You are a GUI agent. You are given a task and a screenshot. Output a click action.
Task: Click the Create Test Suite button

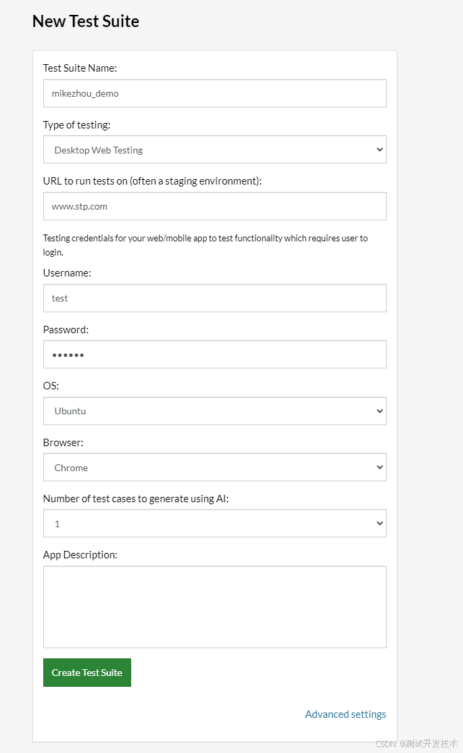[x=87, y=673]
